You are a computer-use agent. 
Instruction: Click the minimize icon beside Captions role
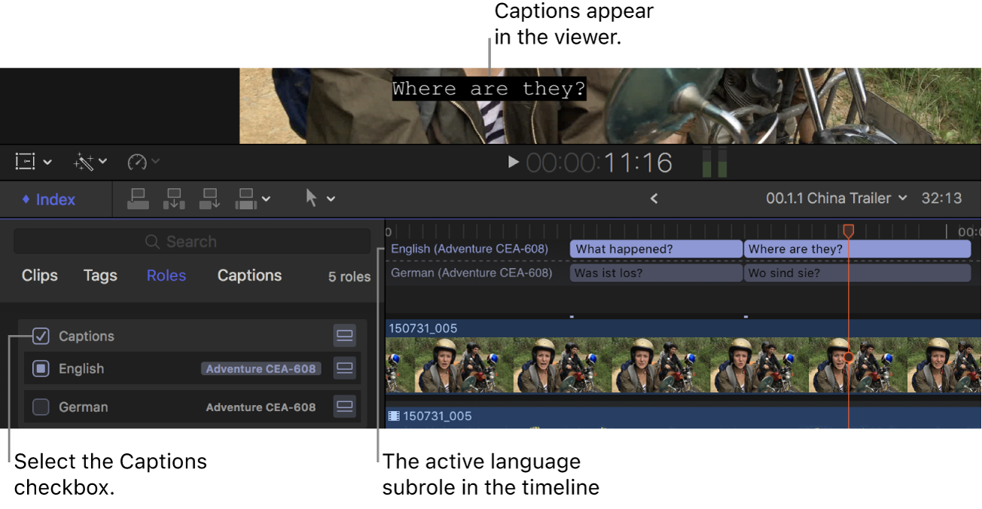[344, 336]
